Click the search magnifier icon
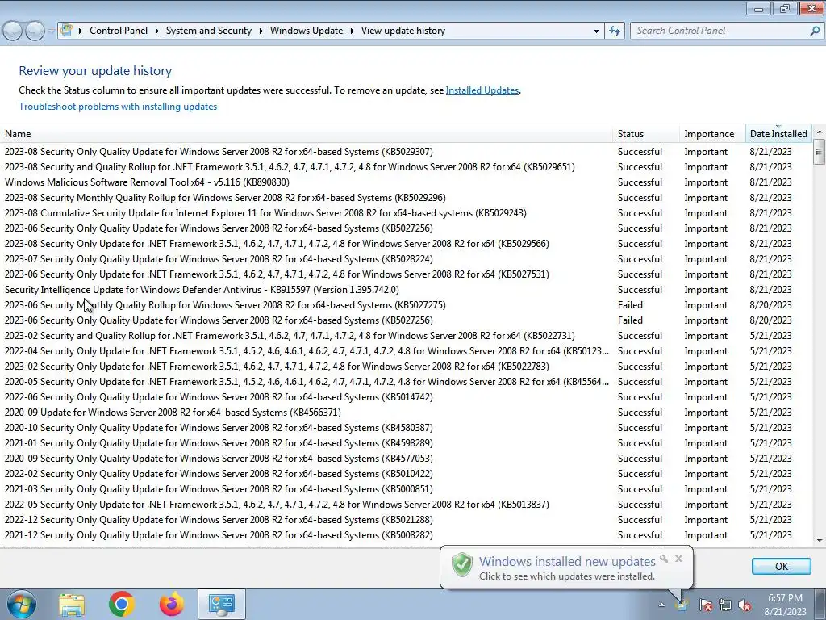826x620 pixels. [815, 31]
